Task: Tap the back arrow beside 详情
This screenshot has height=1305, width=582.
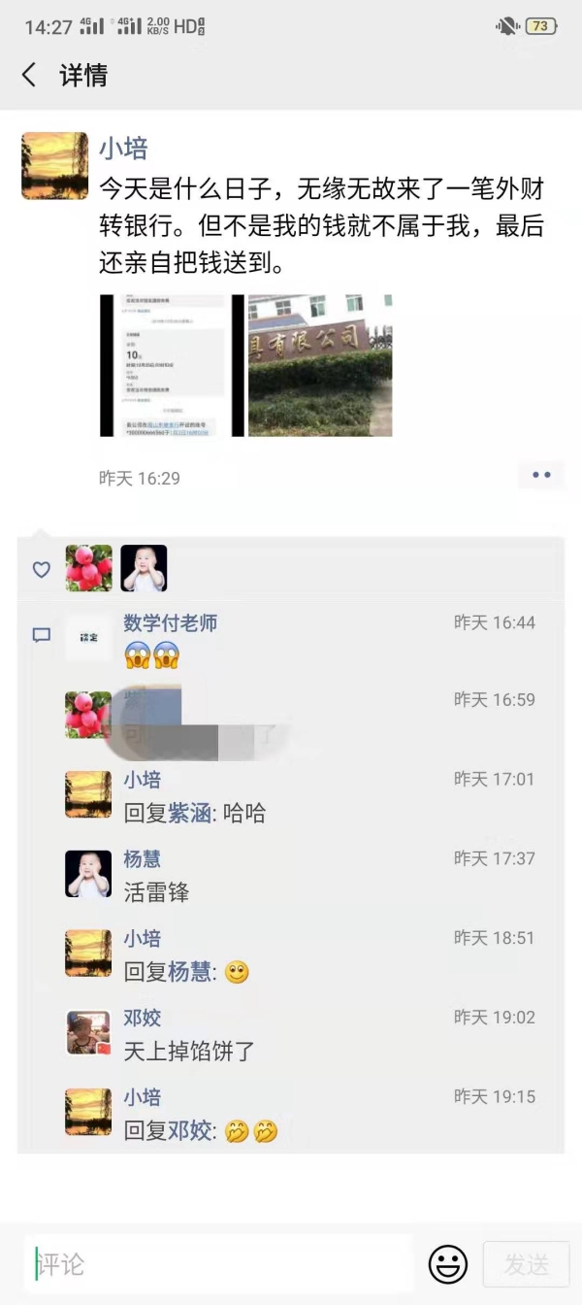Action: 29,75
